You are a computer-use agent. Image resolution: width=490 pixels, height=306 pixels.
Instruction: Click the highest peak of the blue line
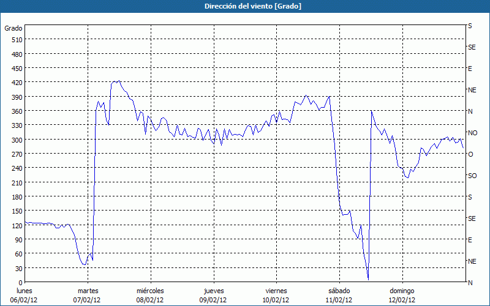coord(118,81)
